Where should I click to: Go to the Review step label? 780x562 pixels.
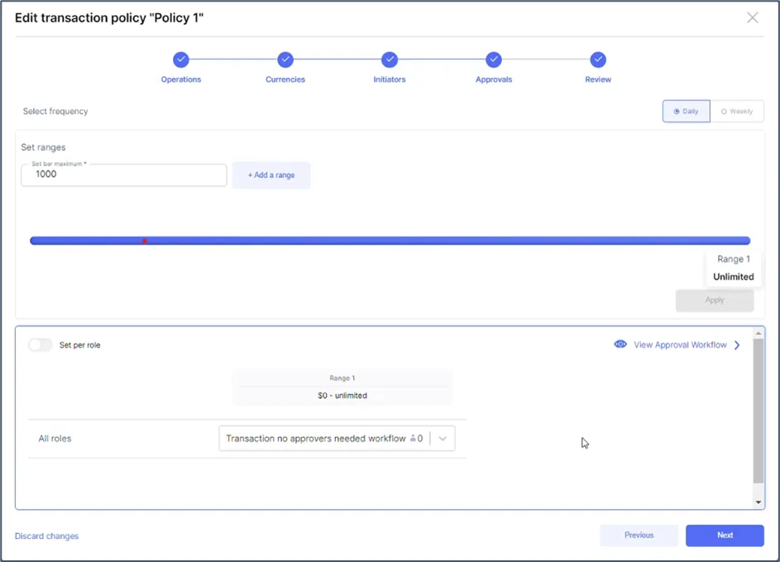tap(598, 79)
